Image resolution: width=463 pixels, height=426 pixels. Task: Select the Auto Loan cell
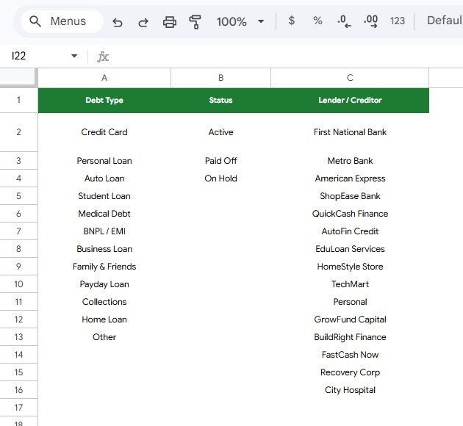[x=104, y=178]
